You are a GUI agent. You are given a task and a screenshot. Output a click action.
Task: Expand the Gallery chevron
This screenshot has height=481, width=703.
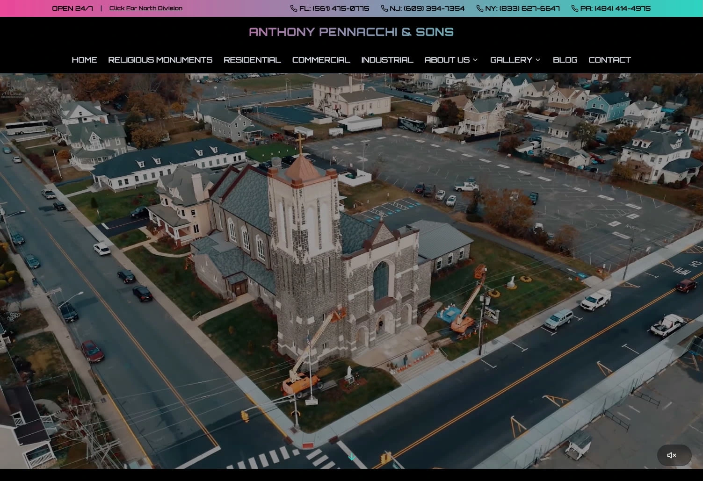pyautogui.click(x=538, y=60)
